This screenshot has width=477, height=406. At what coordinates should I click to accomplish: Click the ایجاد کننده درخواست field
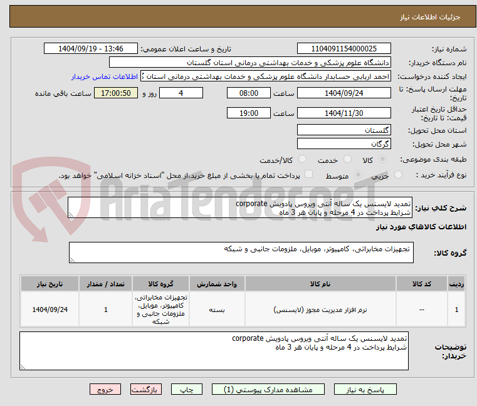coord(265,76)
